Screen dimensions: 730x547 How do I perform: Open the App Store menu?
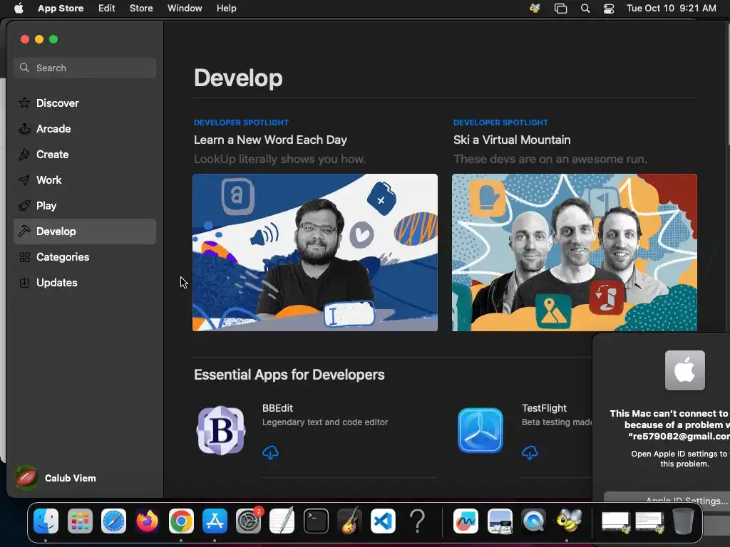[x=61, y=9]
